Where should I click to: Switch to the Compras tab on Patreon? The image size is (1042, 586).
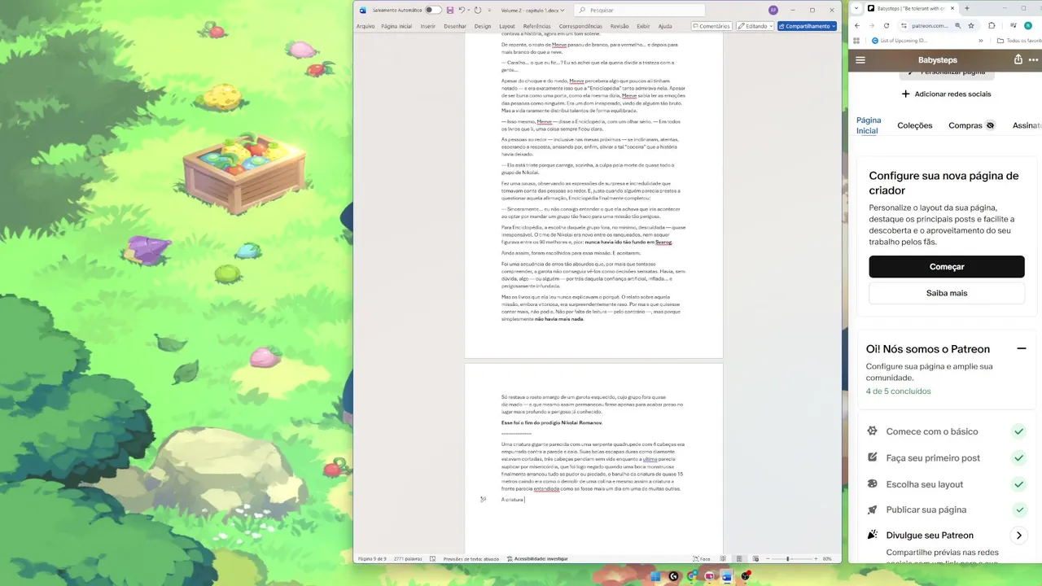972,125
